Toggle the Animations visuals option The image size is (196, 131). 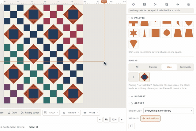point(150,118)
